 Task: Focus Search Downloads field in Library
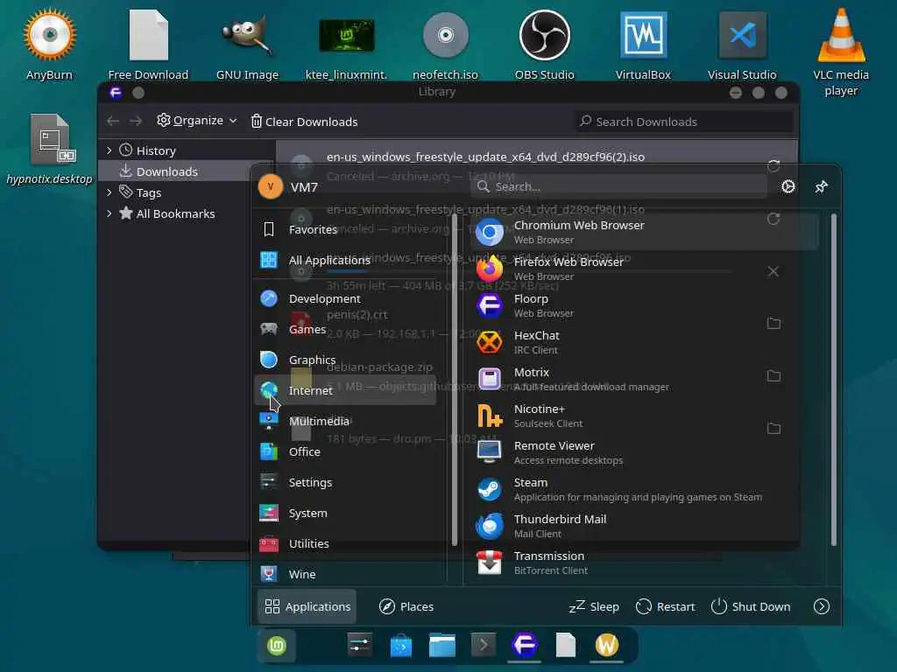[683, 121]
